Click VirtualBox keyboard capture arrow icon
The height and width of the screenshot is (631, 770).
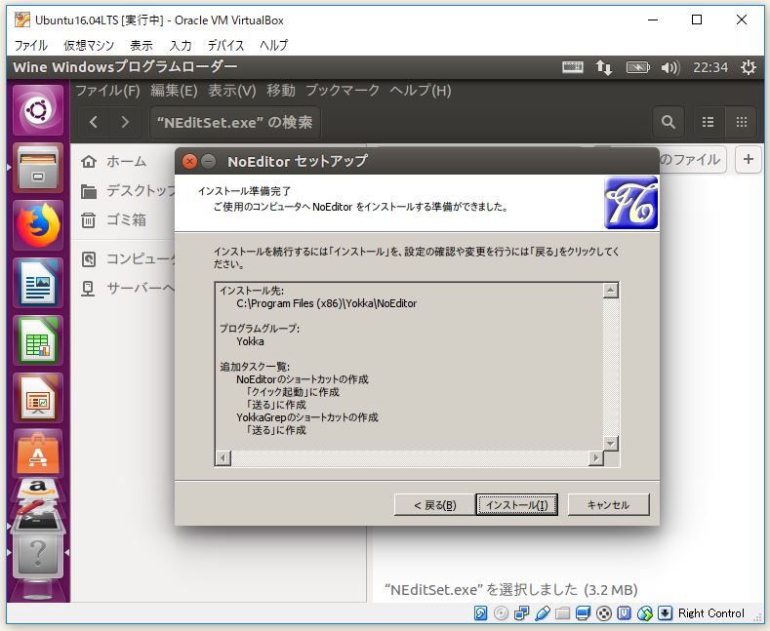(665, 612)
